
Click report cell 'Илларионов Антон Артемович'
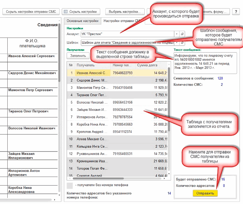tap(32, 173)
